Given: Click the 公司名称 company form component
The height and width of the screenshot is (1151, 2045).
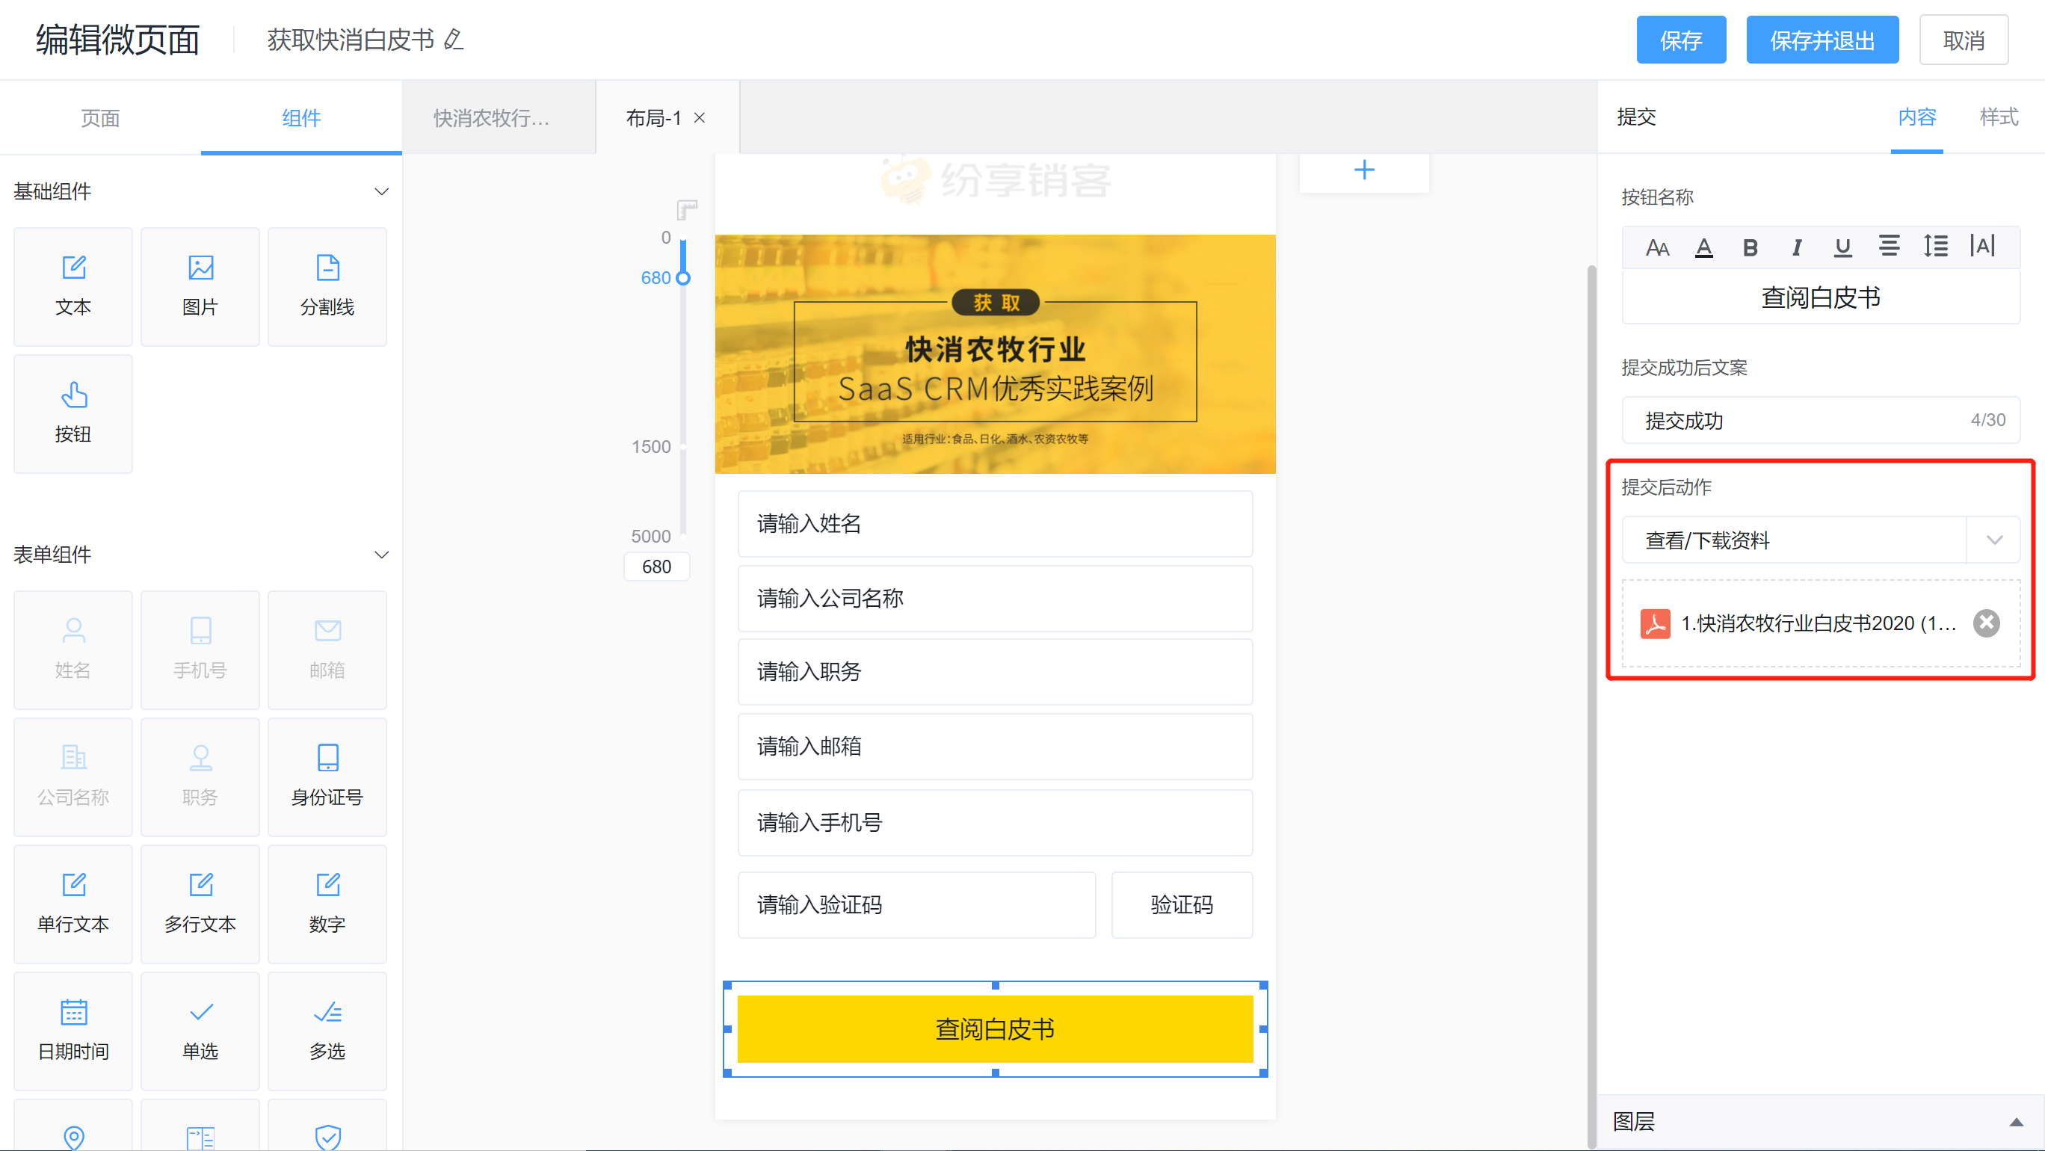Looking at the screenshot, I should coord(73,777).
